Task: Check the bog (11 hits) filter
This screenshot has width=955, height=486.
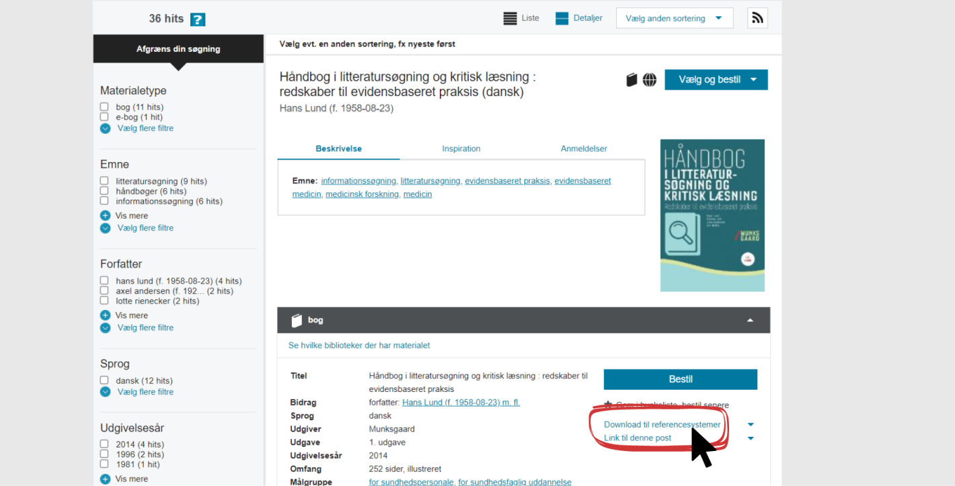Action: click(104, 107)
